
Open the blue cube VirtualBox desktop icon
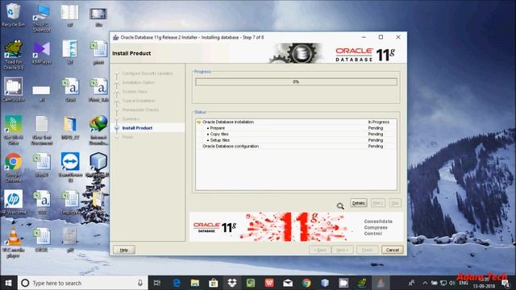pos(98,165)
